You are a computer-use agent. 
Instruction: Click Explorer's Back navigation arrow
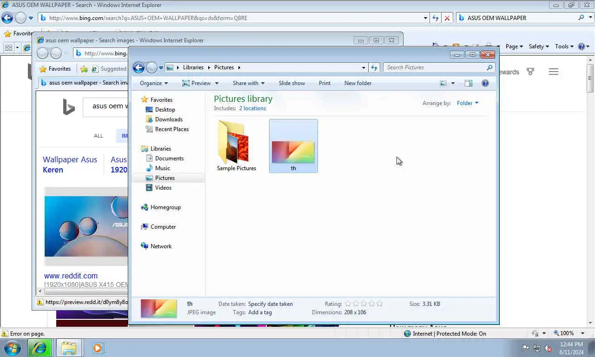(139, 67)
